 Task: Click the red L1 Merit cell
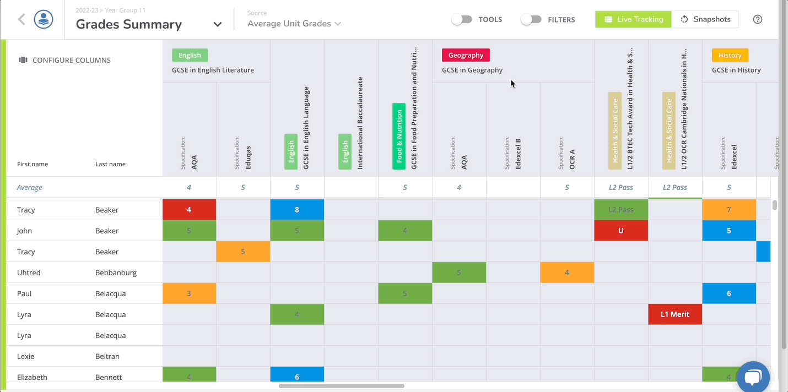[x=675, y=314]
